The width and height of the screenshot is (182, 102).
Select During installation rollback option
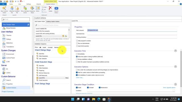tap(77, 59)
